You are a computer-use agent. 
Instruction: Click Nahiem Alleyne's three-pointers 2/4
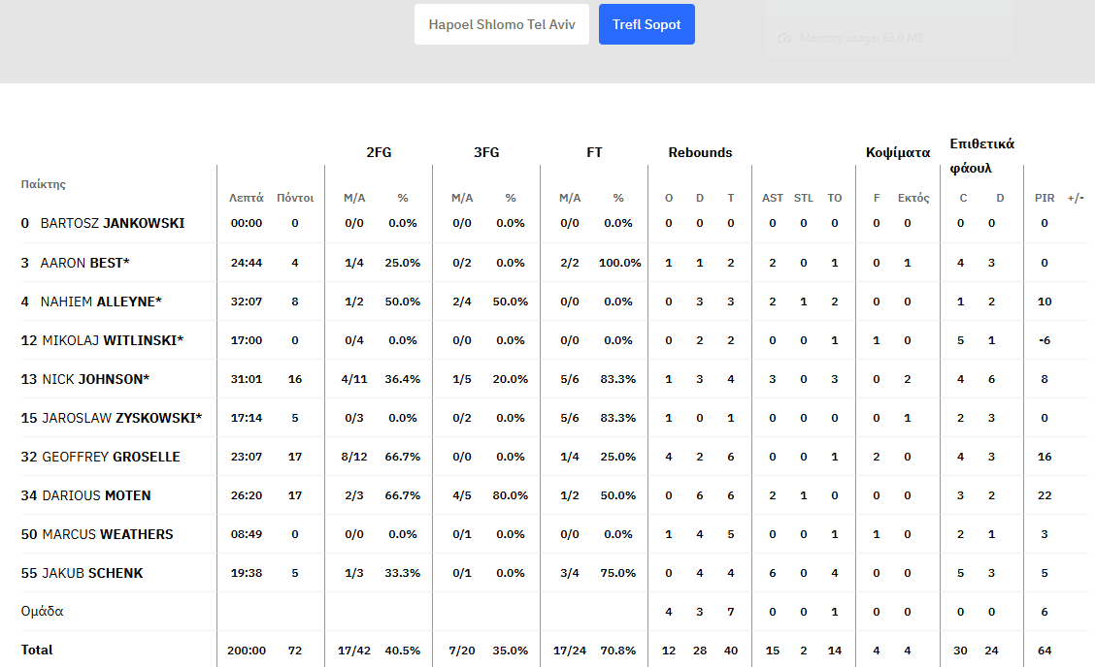462,302
